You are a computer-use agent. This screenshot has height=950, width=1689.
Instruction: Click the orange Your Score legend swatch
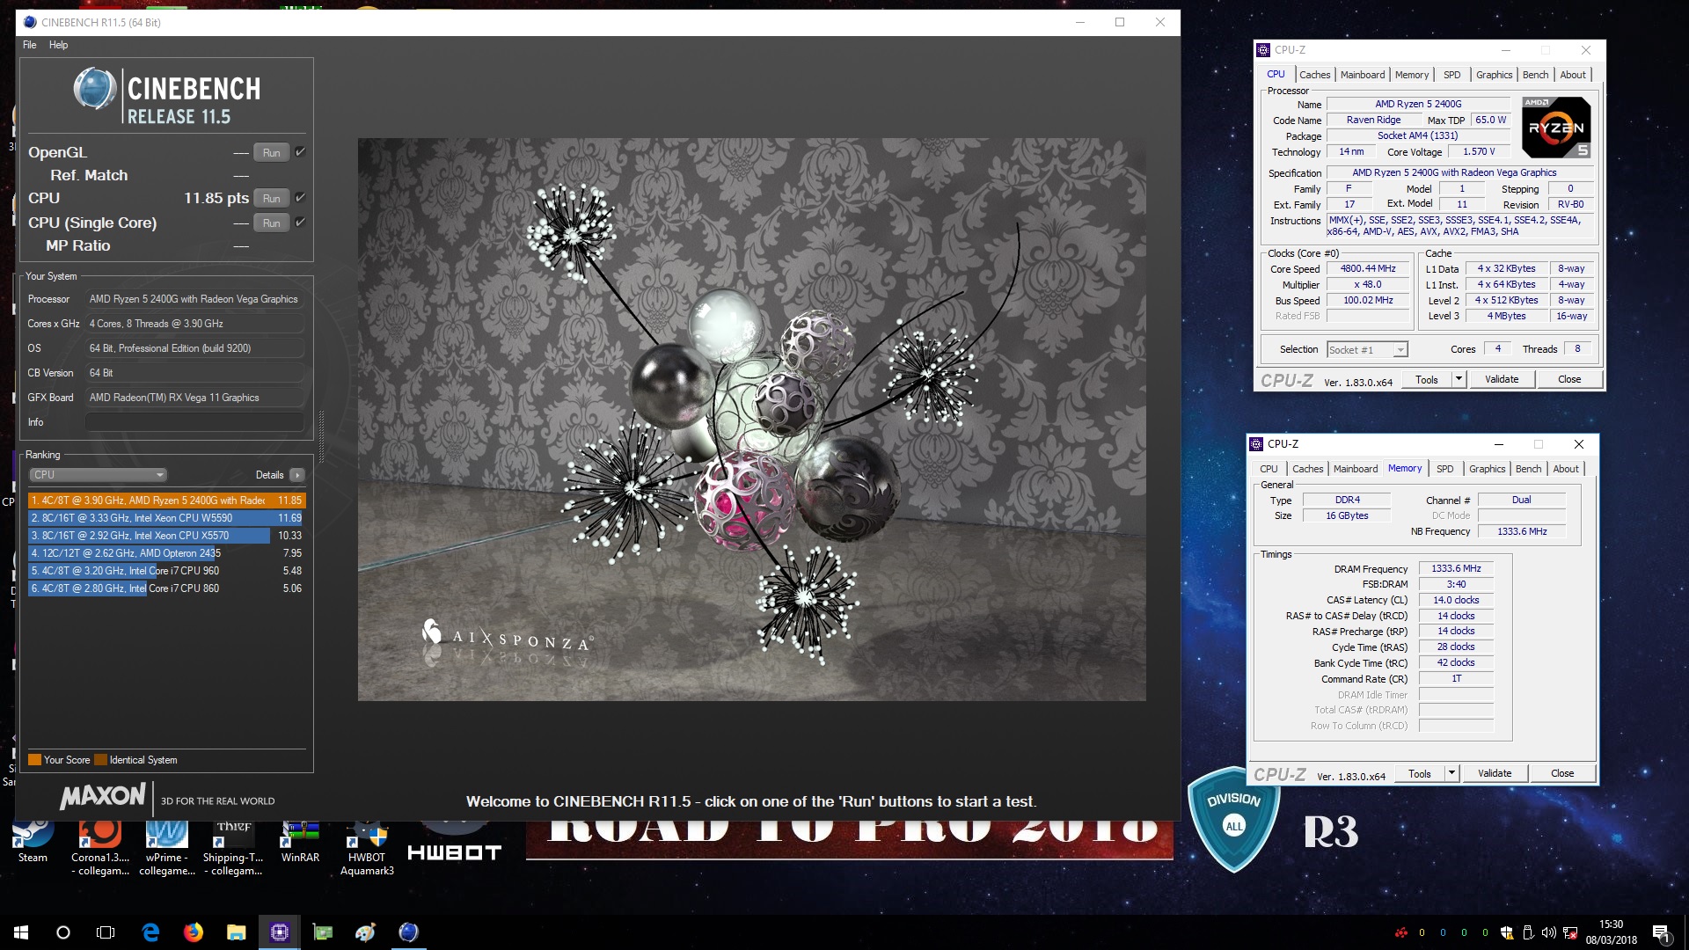click(x=34, y=760)
